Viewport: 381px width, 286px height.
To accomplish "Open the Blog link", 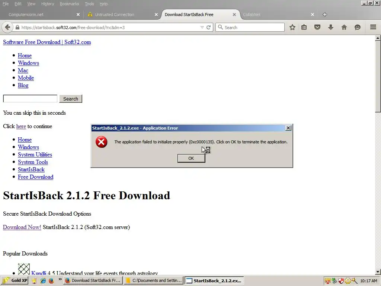I will click(x=23, y=85).
